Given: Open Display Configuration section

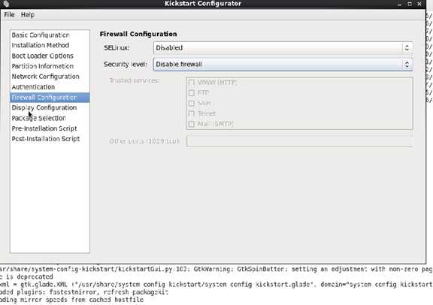Looking at the screenshot, I should point(50,107).
